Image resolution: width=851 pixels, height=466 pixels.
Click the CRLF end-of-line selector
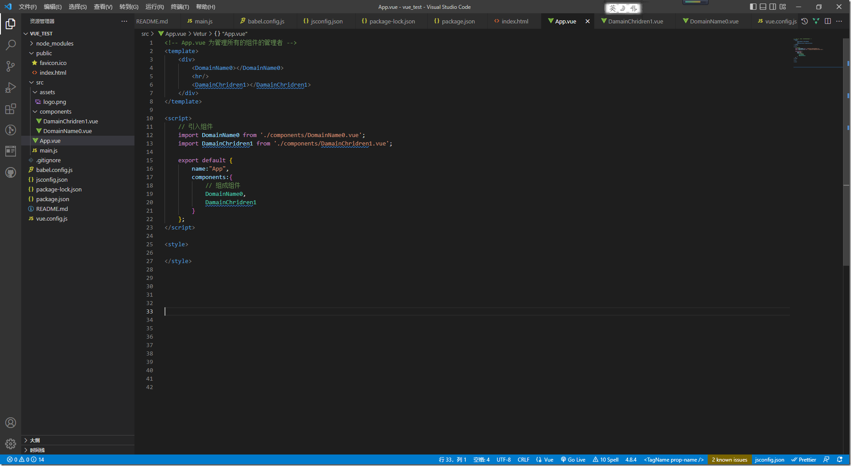[523, 460]
